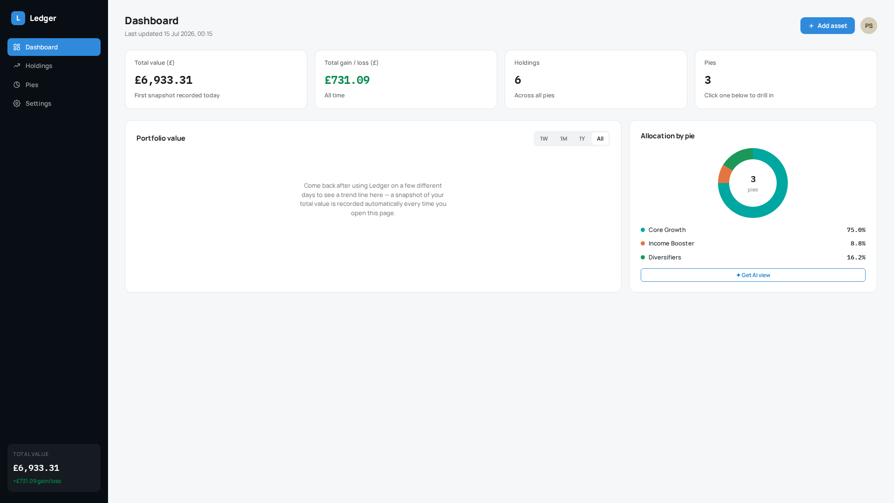This screenshot has width=894, height=503.
Task: Click the 16.2% allocation value
Action: point(856,258)
